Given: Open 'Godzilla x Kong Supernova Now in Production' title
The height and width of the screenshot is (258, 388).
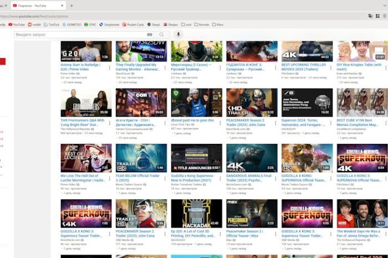Looking at the screenshot, I should point(193,178).
